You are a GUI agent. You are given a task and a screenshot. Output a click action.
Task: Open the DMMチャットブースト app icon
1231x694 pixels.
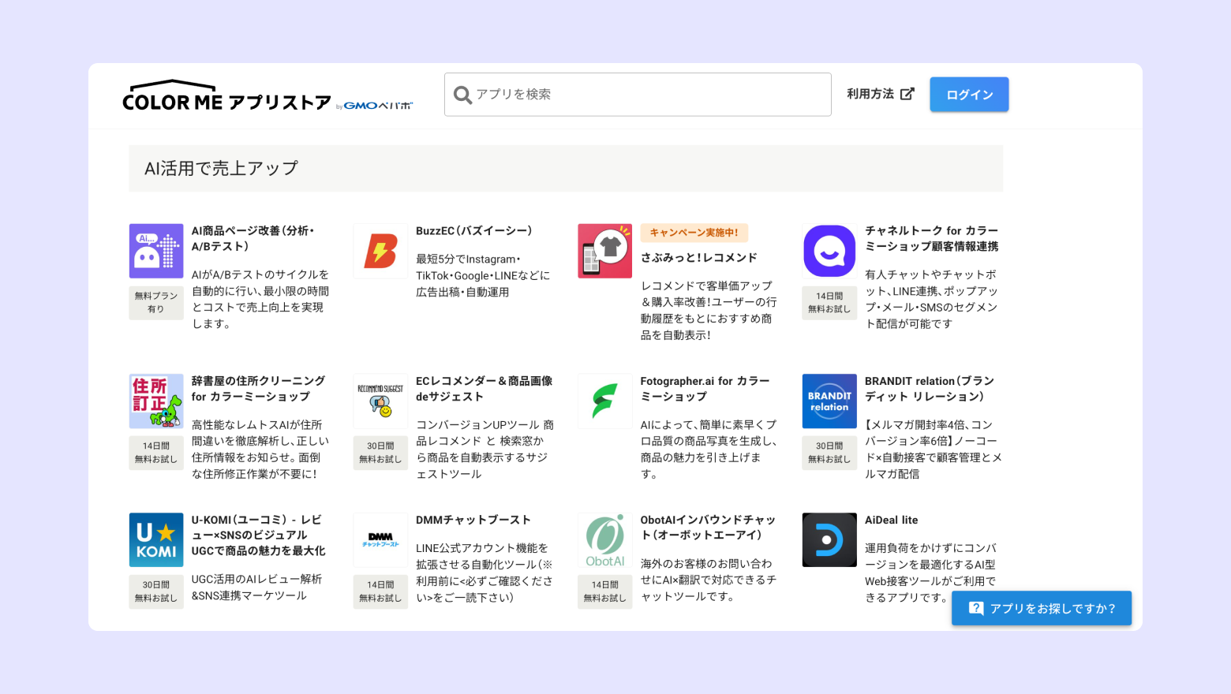pos(380,540)
